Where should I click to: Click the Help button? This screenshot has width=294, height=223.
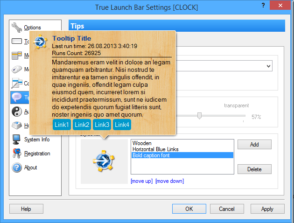[26, 209]
